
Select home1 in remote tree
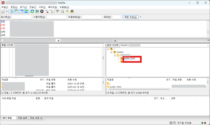point(120,52)
